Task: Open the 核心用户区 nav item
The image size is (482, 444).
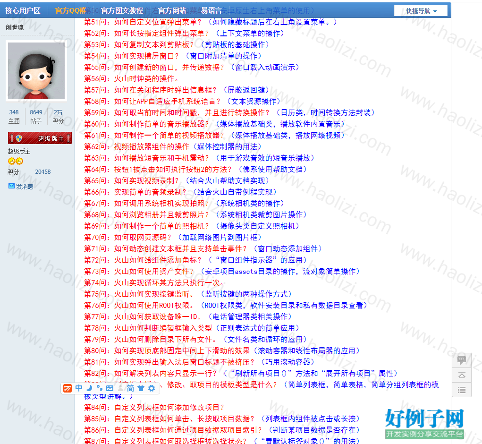Action: click(23, 10)
